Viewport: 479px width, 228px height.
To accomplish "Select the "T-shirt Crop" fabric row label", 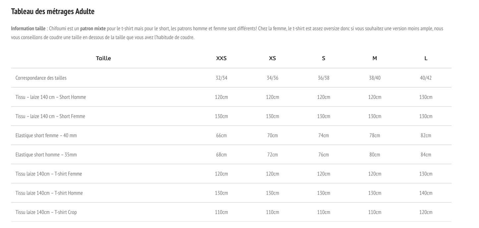I will 46,212.
